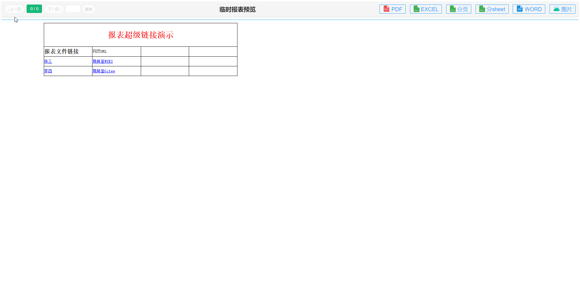The height and width of the screenshot is (285, 580).
Task: Go to previous page 上一页
Action: tap(14, 9)
